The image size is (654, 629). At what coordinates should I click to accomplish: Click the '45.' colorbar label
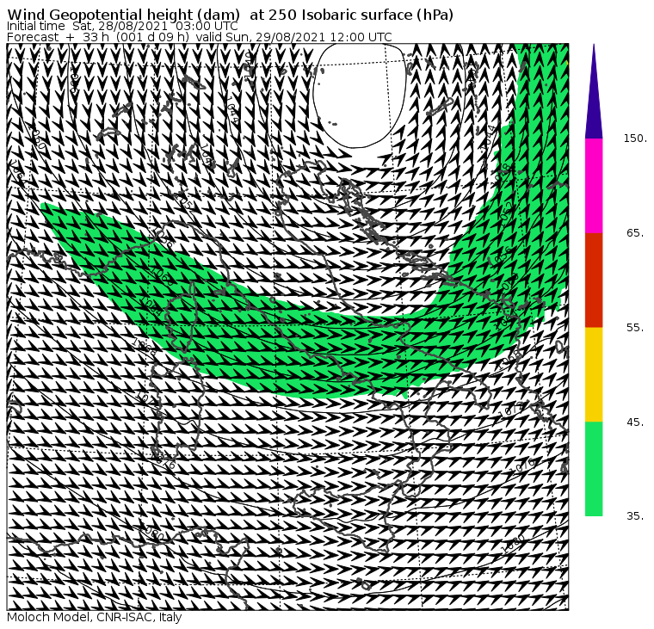635,422
